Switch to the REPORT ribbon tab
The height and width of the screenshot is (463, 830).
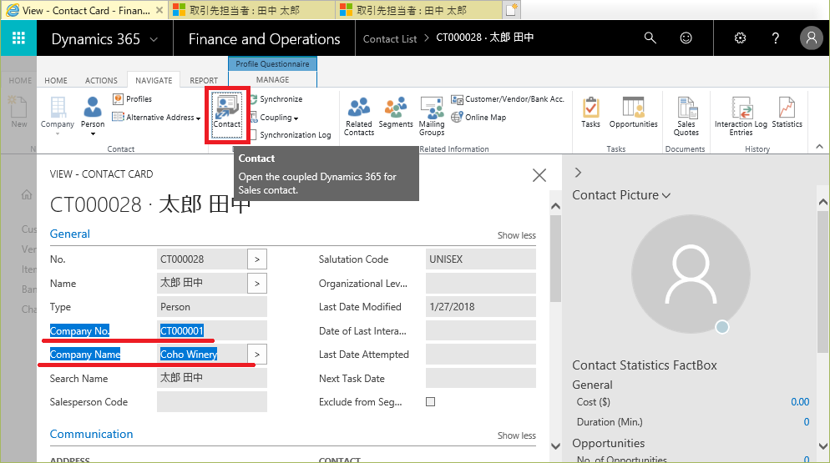[x=204, y=80]
